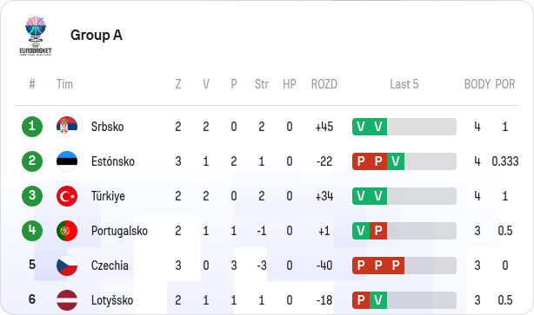Image resolution: width=534 pixels, height=315 pixels.
Task: Open the Group A heading
Action: click(x=97, y=35)
